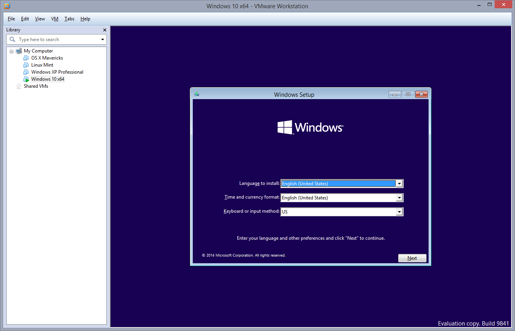Open the Edit menu
The height and width of the screenshot is (331, 515).
25,19
